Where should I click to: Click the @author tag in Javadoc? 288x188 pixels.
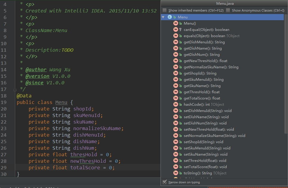click(x=36, y=69)
